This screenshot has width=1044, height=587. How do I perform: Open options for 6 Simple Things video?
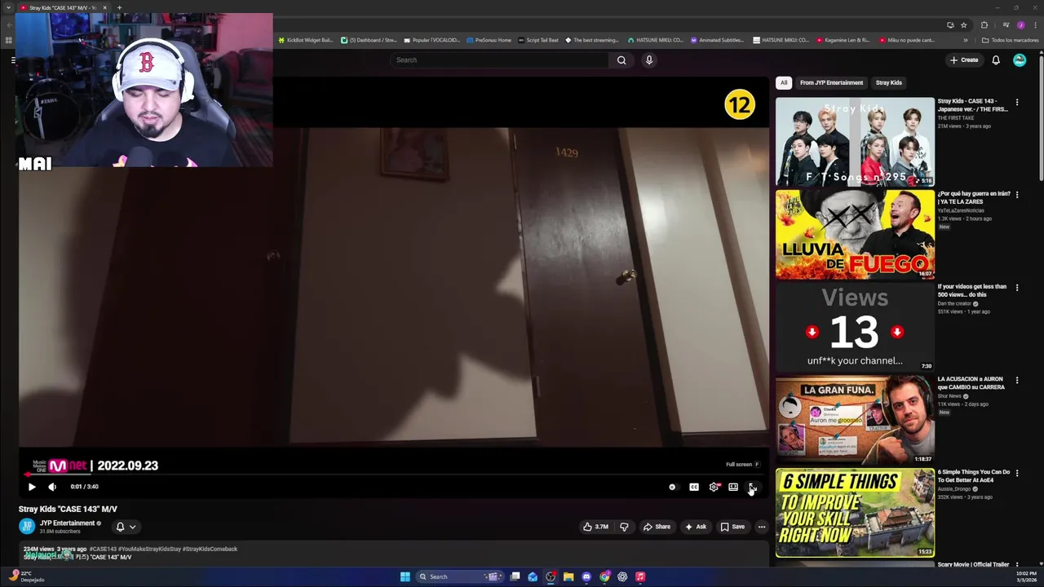tap(1017, 473)
